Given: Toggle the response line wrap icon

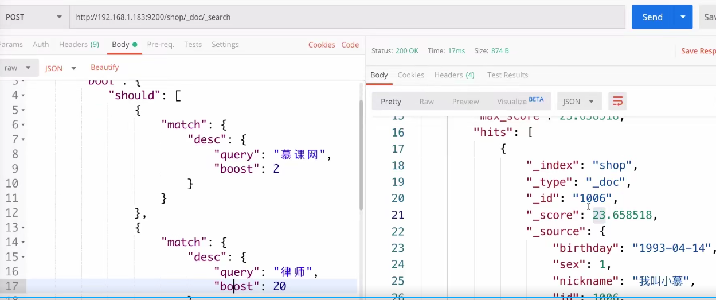Looking at the screenshot, I should point(617,102).
